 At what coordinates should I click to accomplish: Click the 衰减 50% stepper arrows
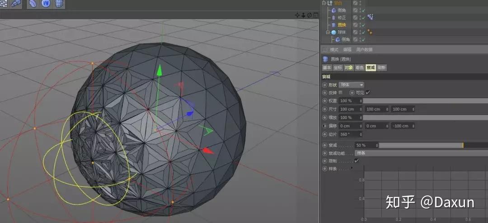tap(377, 145)
